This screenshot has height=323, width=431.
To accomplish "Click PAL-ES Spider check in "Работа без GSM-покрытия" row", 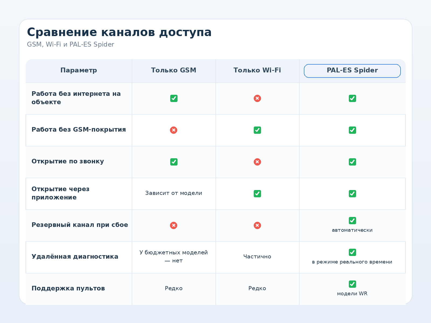I will 352,130.
